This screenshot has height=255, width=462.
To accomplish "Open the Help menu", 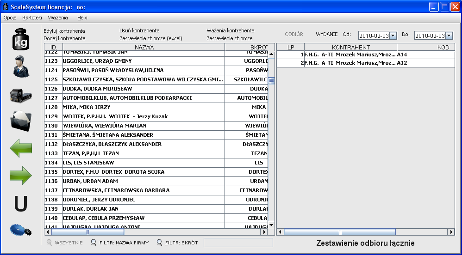I will [82, 18].
